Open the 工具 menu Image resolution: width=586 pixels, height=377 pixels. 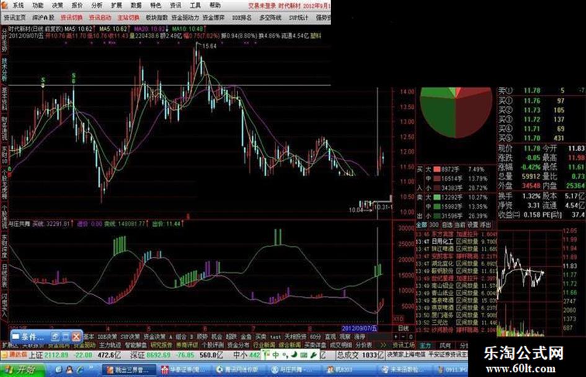[195, 5]
